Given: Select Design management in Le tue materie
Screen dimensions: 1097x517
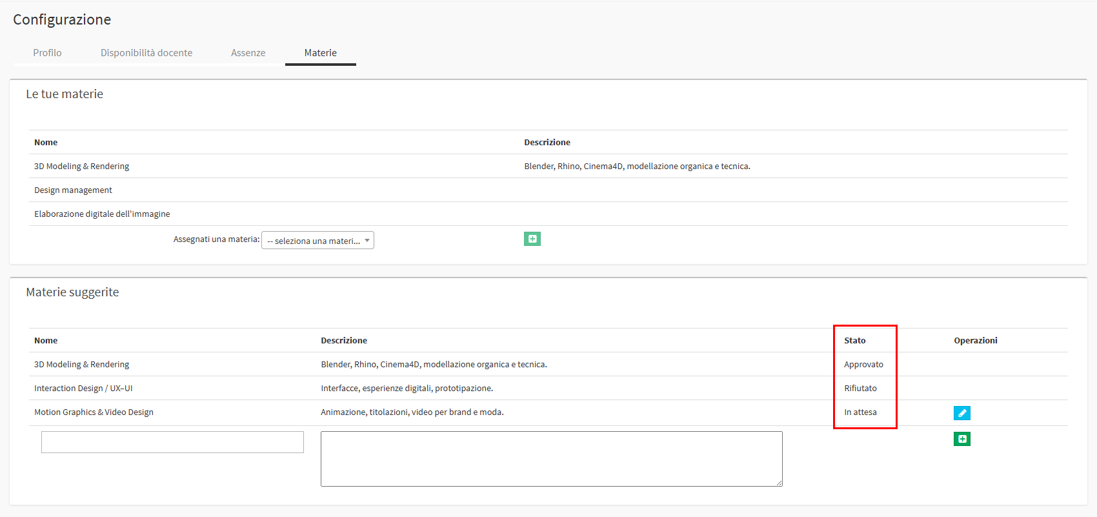Looking at the screenshot, I should coord(73,190).
